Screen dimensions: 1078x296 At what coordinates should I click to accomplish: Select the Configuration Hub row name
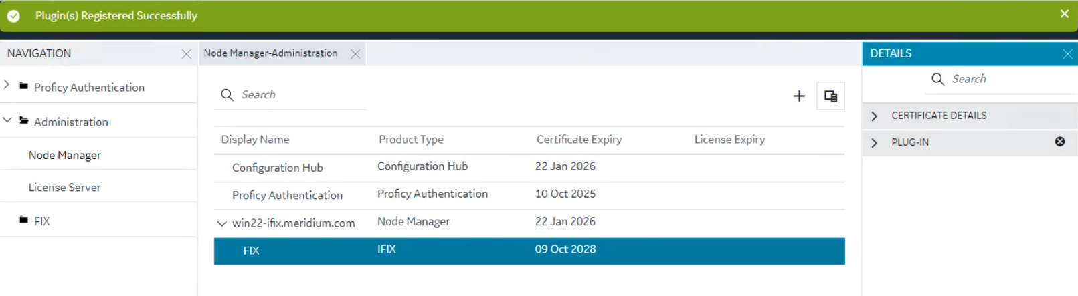click(277, 168)
